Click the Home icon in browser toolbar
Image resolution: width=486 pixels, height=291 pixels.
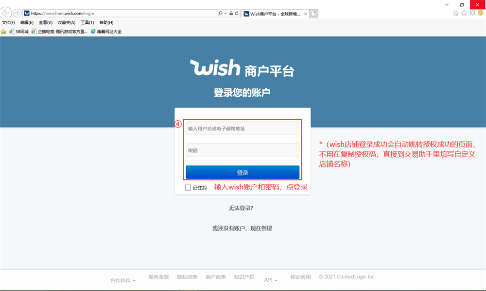pyautogui.click(x=456, y=13)
